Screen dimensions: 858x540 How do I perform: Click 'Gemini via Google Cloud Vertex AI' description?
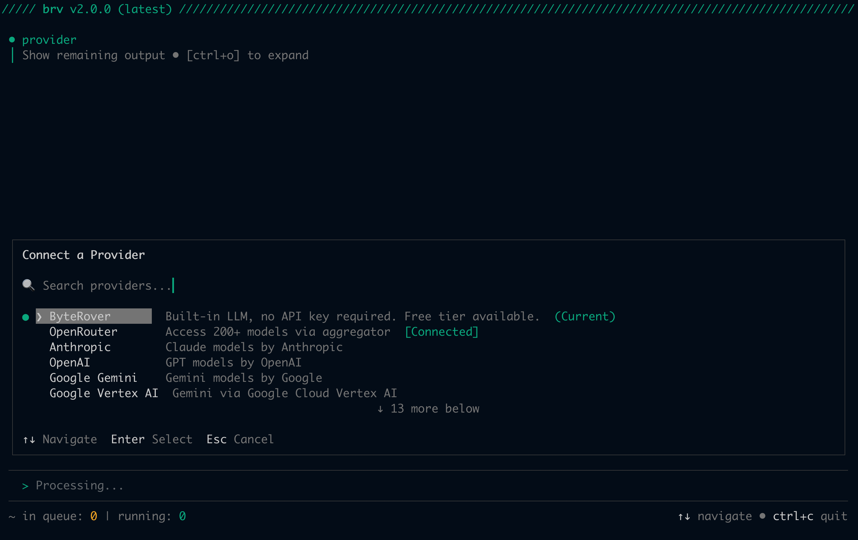point(285,393)
